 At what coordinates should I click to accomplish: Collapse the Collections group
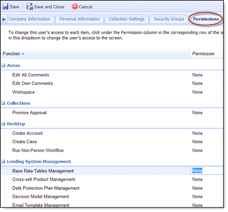(x=3, y=103)
